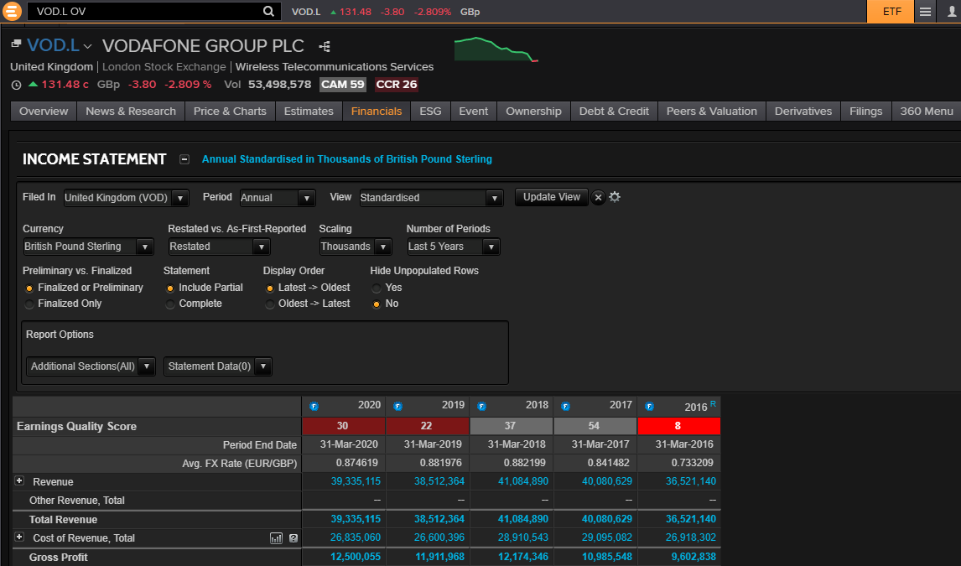Click the red Earnings Quality Score 8 cell
The height and width of the screenshot is (566, 961).
678,426
